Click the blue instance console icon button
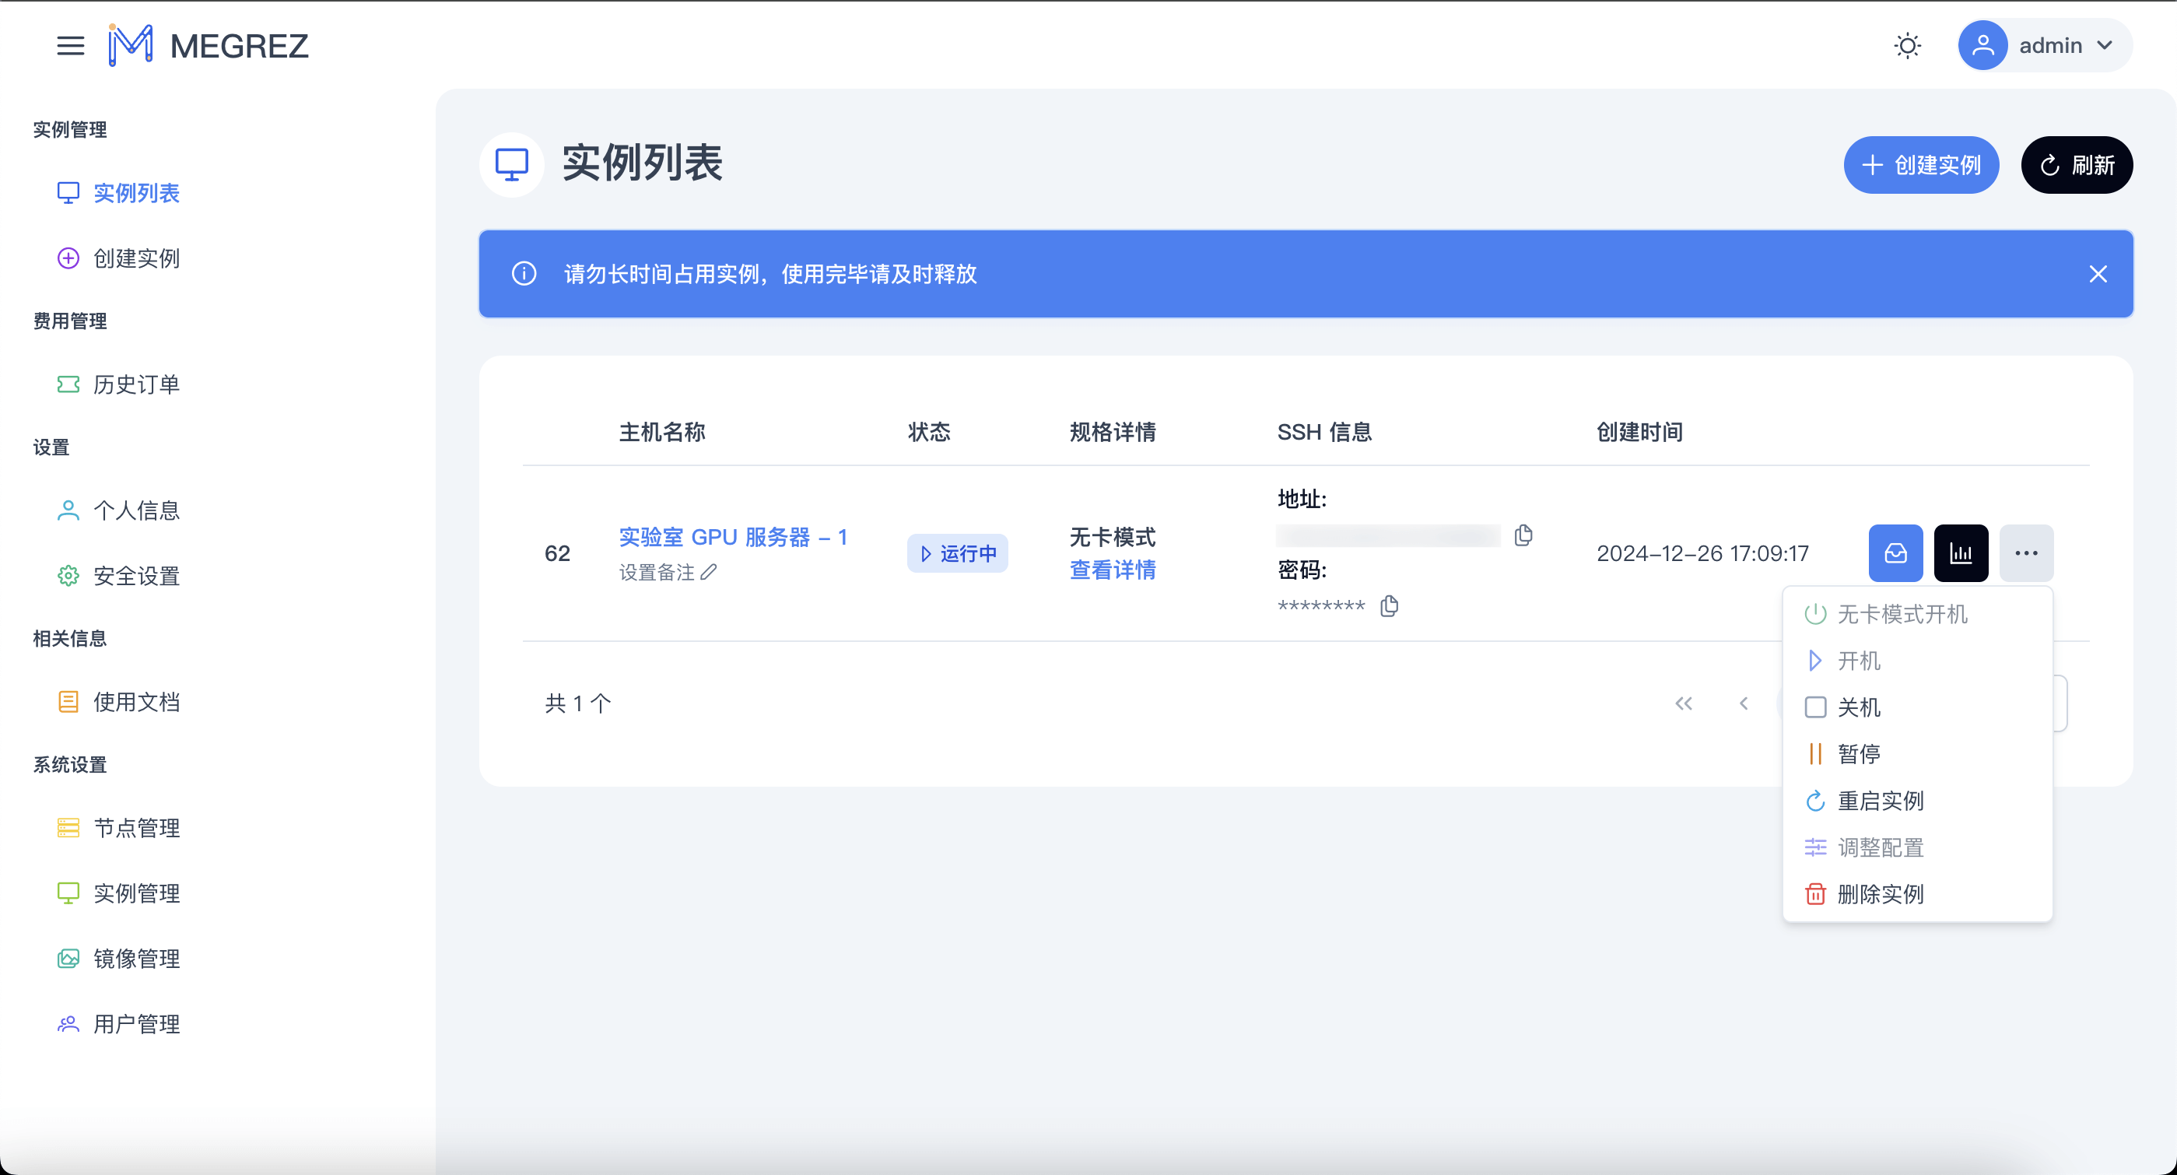2177x1175 pixels. (x=1895, y=552)
